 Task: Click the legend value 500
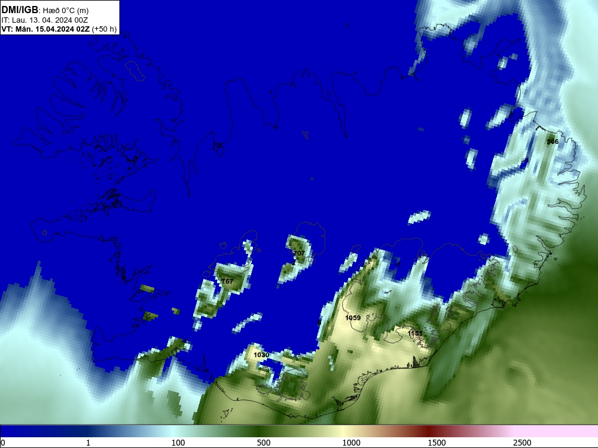264,443
